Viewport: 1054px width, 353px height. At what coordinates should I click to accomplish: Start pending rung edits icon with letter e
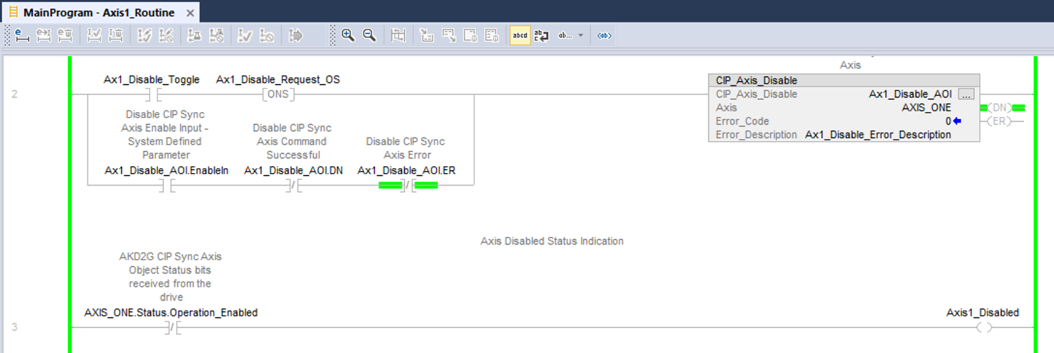pos(22,36)
